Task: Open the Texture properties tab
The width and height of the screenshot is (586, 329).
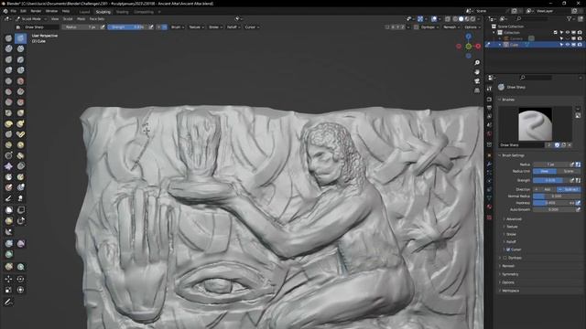Action: (x=489, y=218)
